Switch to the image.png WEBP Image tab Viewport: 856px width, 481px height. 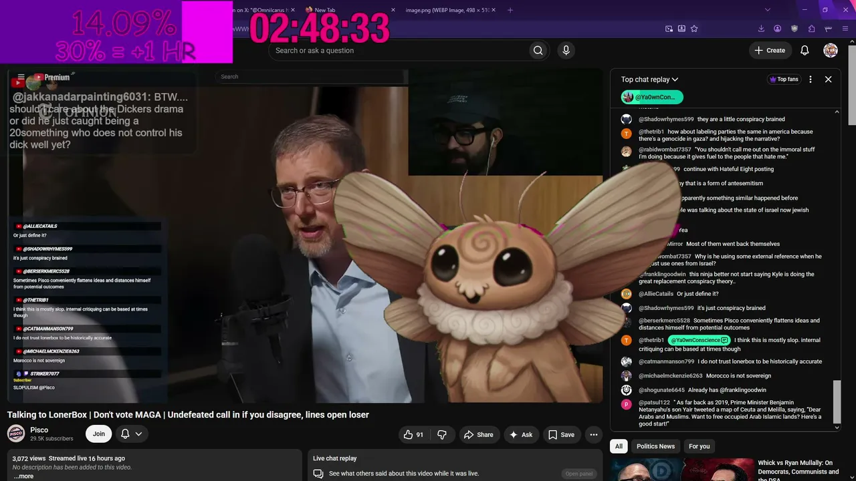451,10
